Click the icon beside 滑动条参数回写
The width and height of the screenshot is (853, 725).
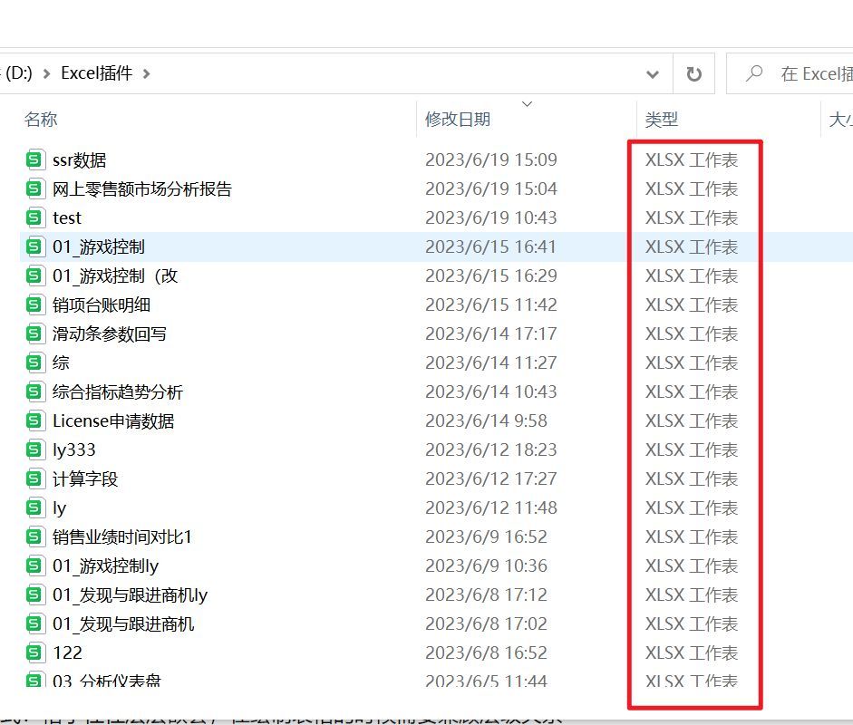point(34,333)
